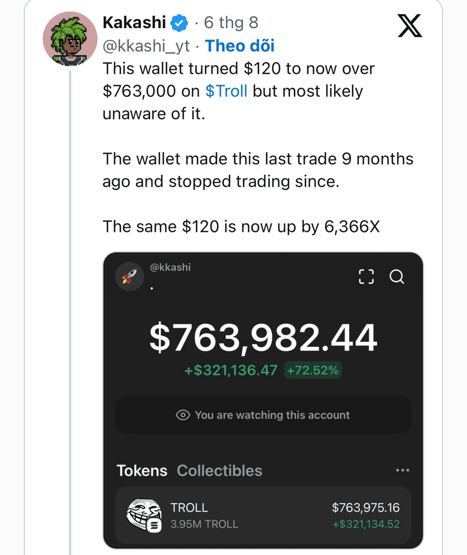Open the wallet search magnifier icon

point(396,276)
